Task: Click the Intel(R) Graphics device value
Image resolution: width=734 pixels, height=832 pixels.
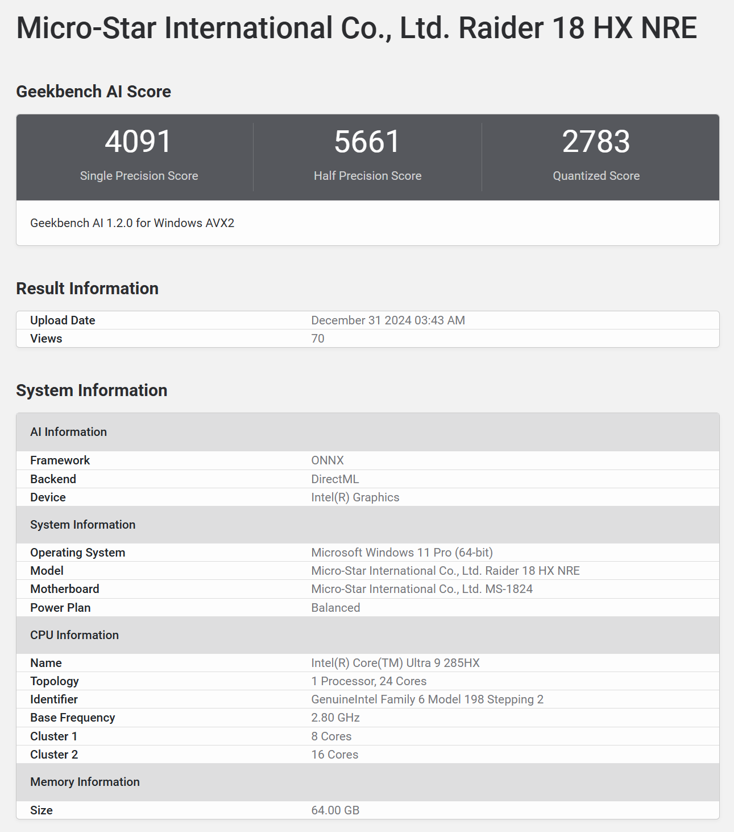Action: [355, 497]
